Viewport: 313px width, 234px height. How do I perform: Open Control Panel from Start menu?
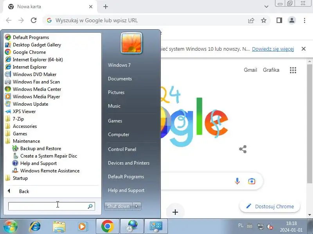point(122,149)
